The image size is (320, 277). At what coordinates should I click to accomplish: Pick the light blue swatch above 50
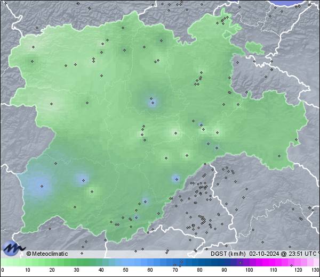coord(125,262)
